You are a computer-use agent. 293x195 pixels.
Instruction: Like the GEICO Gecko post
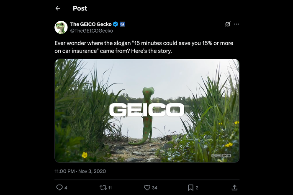pos(147,187)
